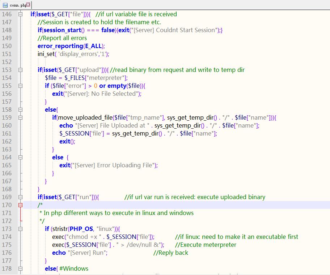Click the "tmp_name" string
This screenshot has width=330, height=275.
(144, 118)
